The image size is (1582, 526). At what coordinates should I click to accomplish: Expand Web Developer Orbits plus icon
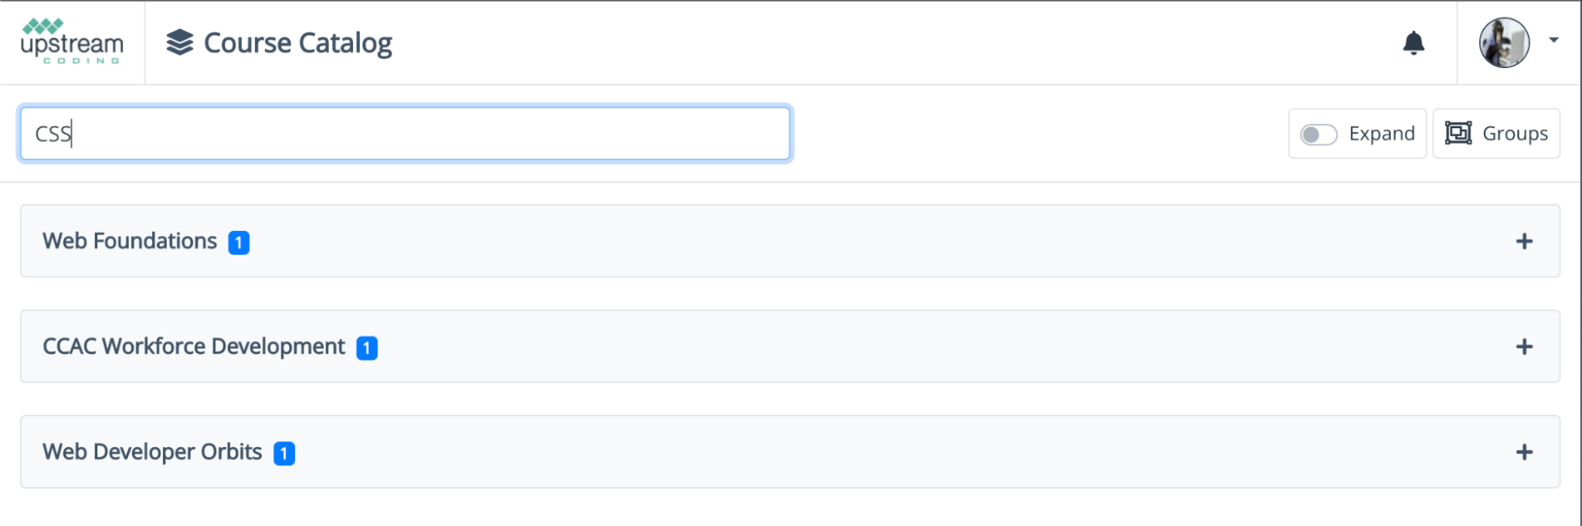(x=1523, y=452)
